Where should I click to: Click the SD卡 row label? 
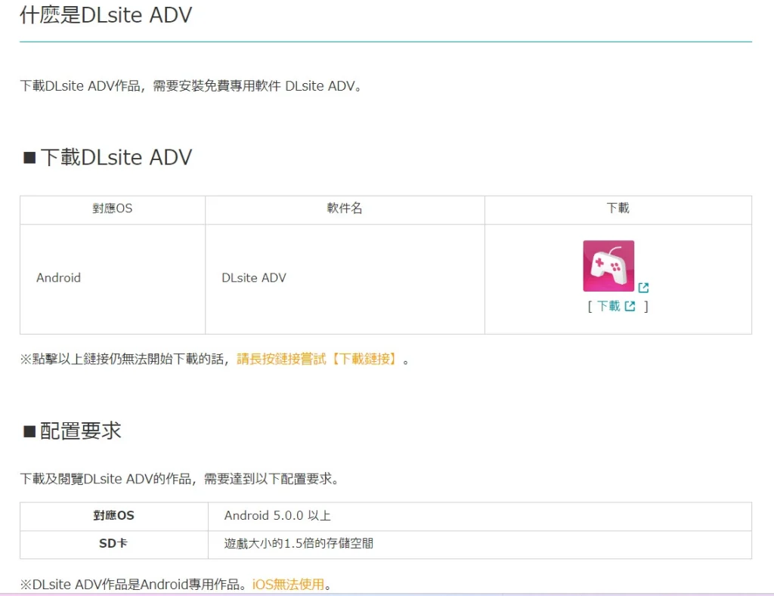pyautogui.click(x=113, y=544)
